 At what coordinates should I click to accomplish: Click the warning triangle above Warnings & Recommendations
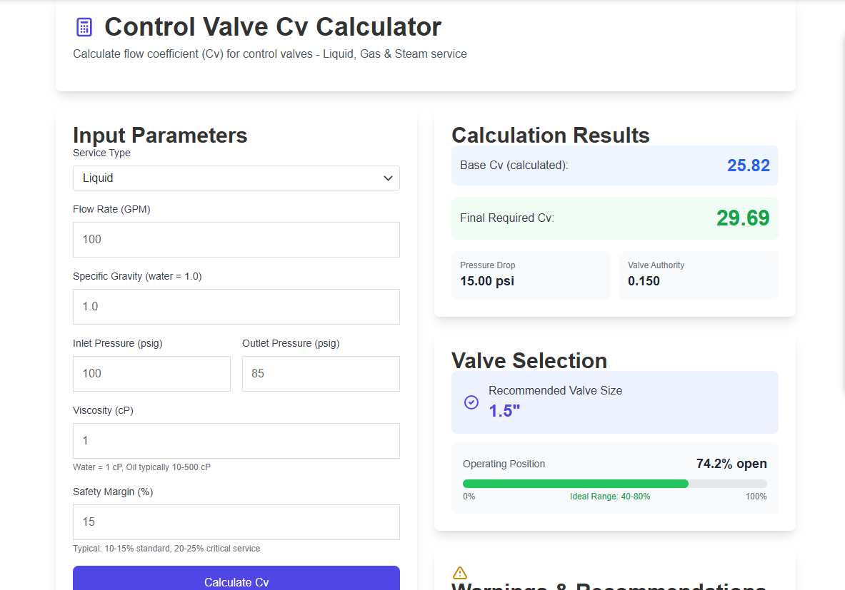click(x=460, y=572)
